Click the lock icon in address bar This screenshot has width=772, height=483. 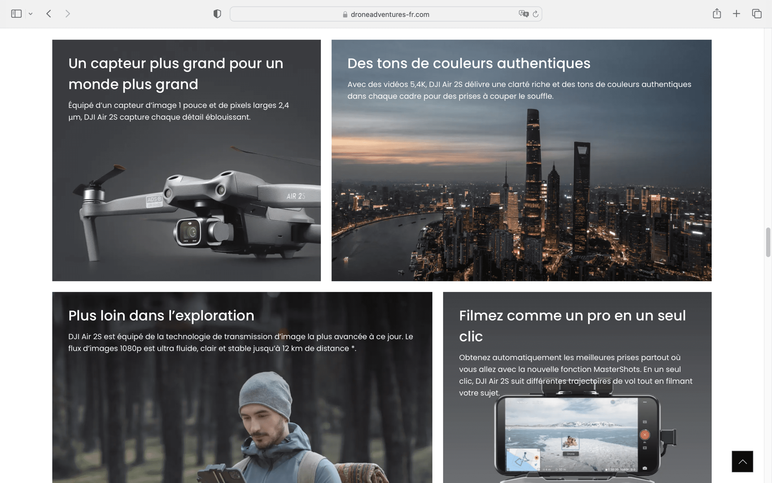tap(345, 14)
